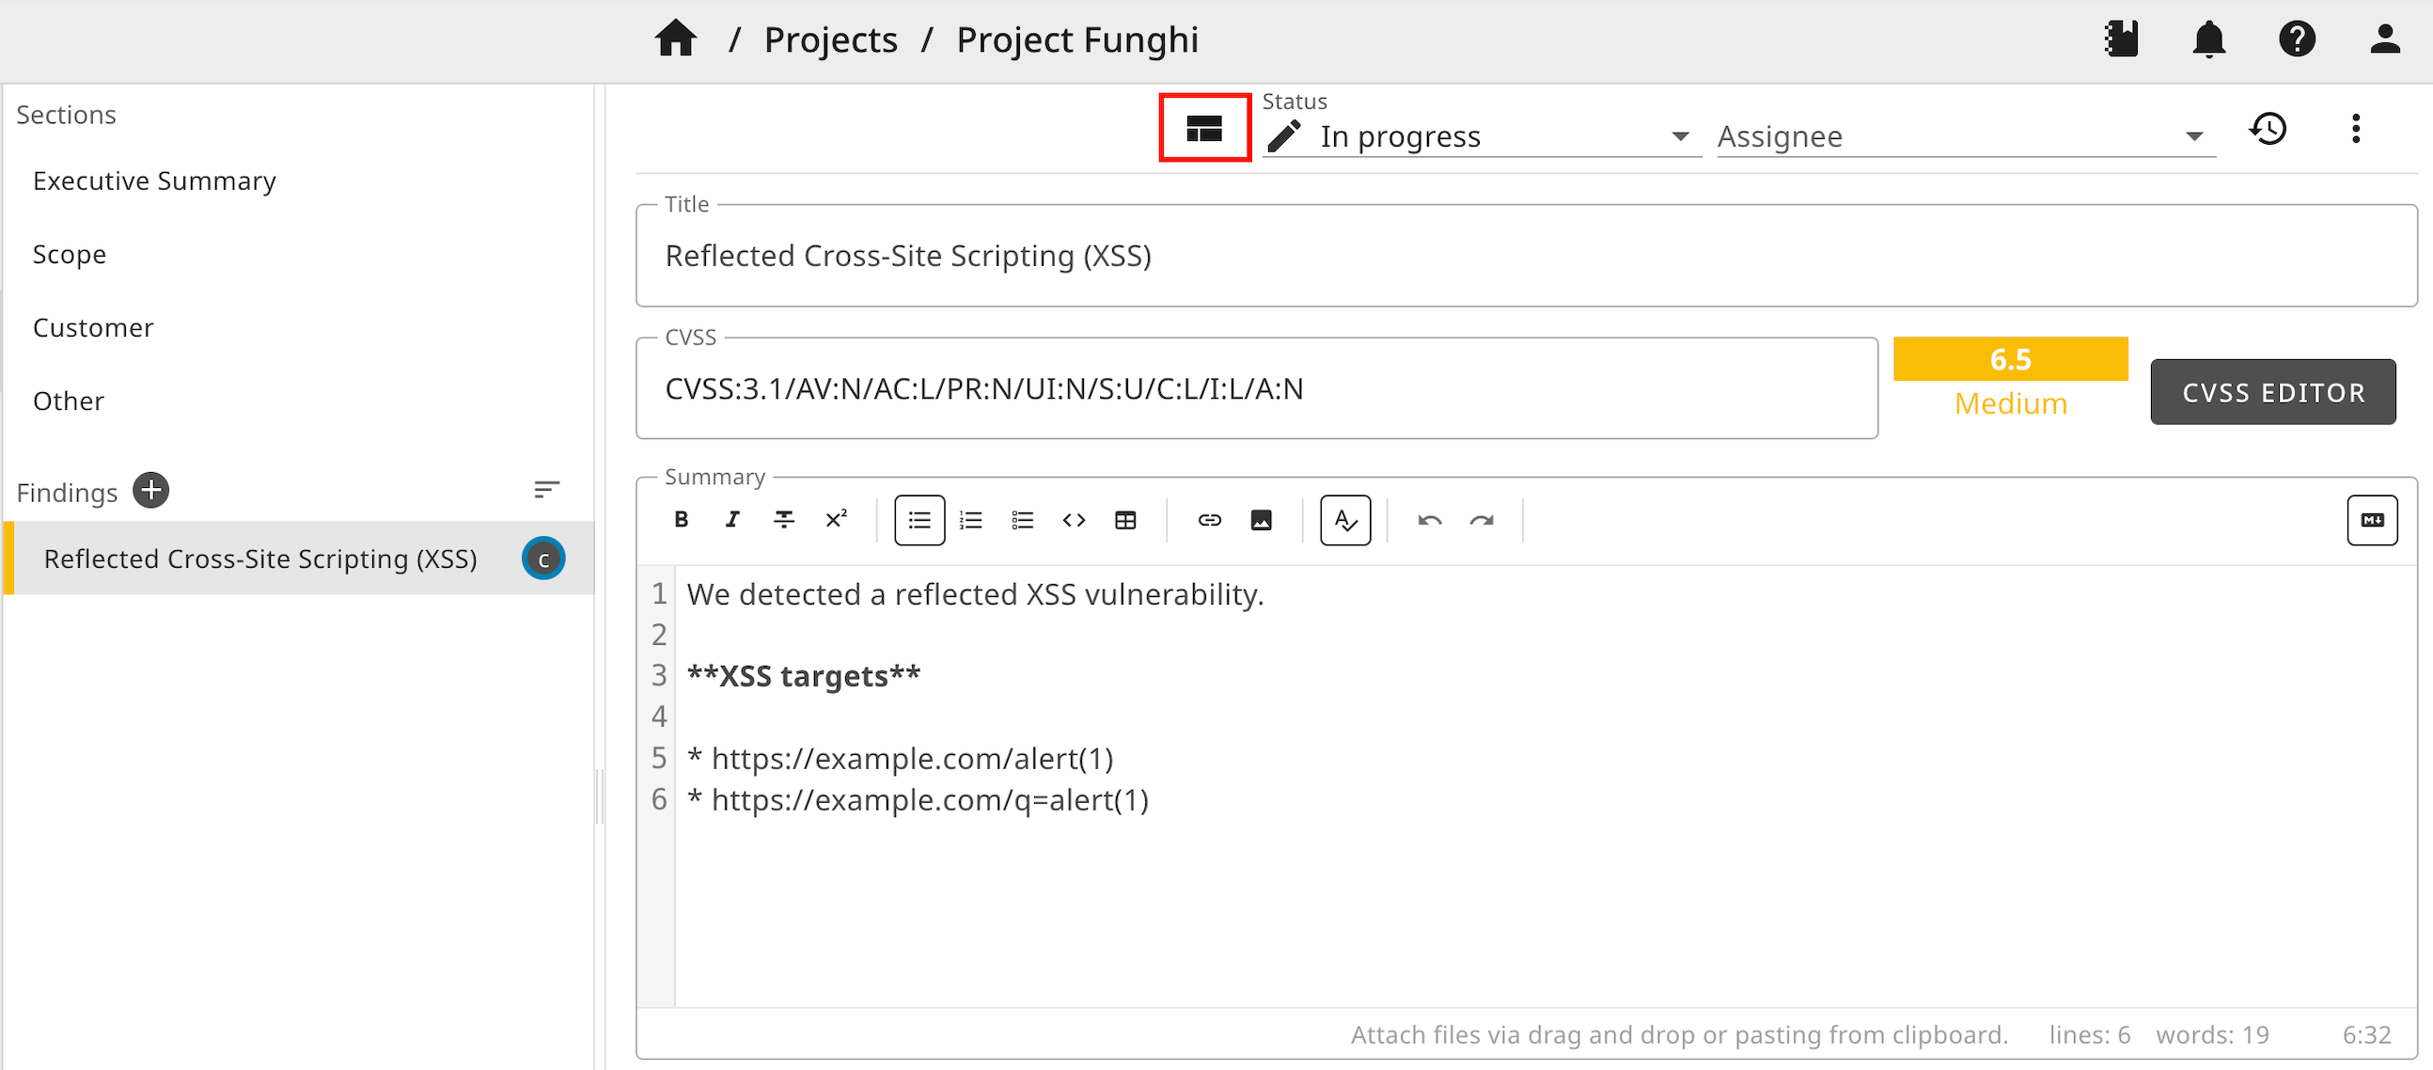This screenshot has width=2433, height=1070.
Task: Open the CVSS EDITOR
Action: pyautogui.click(x=2272, y=392)
